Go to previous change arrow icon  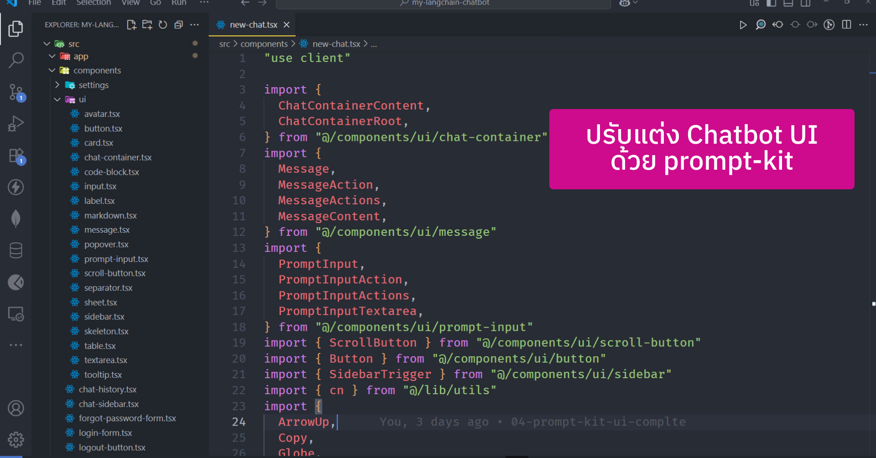[x=777, y=25]
